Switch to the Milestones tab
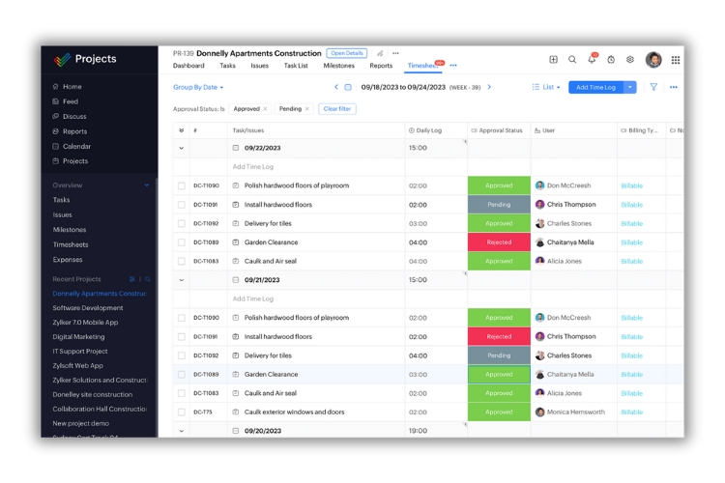 click(x=338, y=66)
